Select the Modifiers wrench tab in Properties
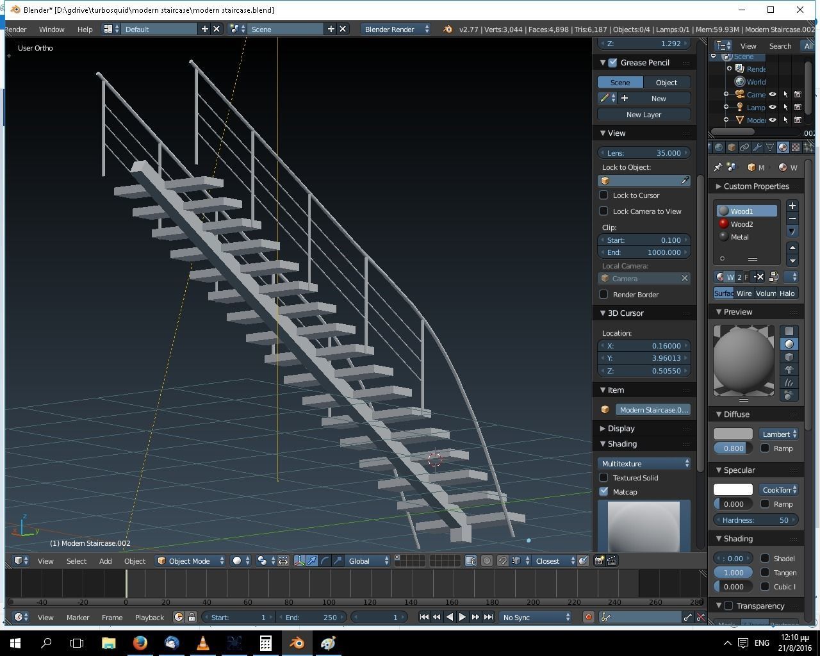820x656 pixels. point(757,147)
